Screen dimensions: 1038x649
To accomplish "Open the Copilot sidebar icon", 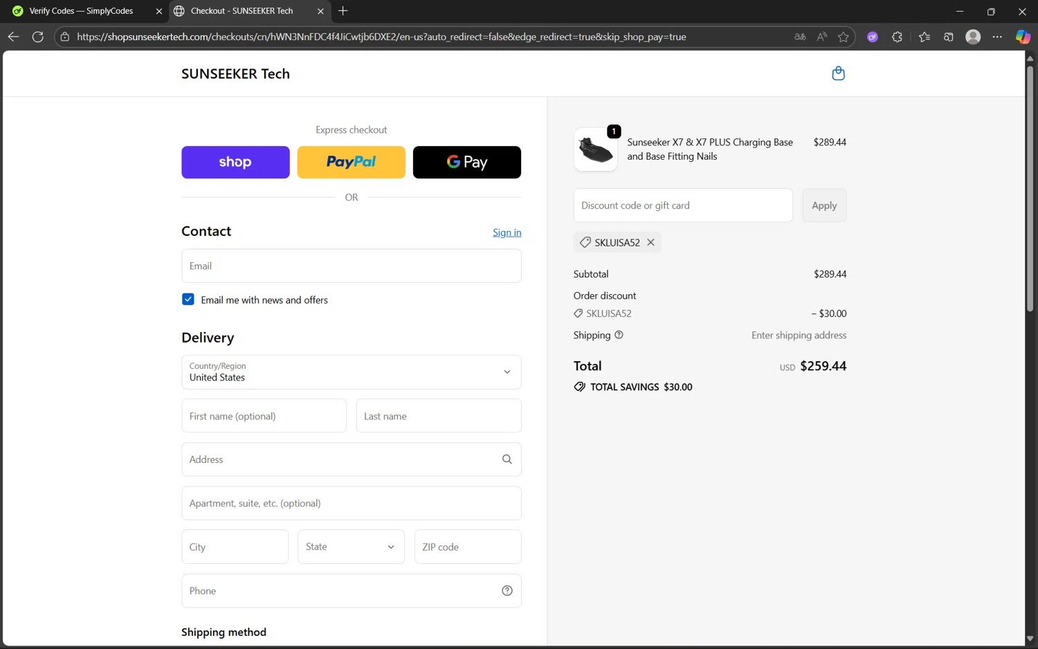I will 1023,37.
